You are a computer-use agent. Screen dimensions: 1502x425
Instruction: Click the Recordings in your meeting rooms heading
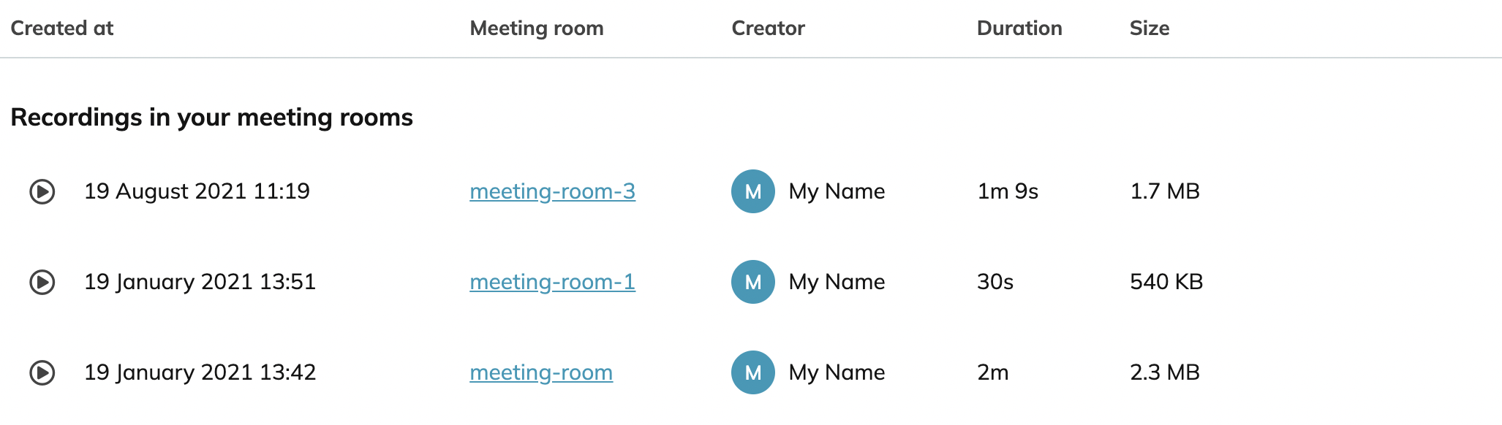212,118
